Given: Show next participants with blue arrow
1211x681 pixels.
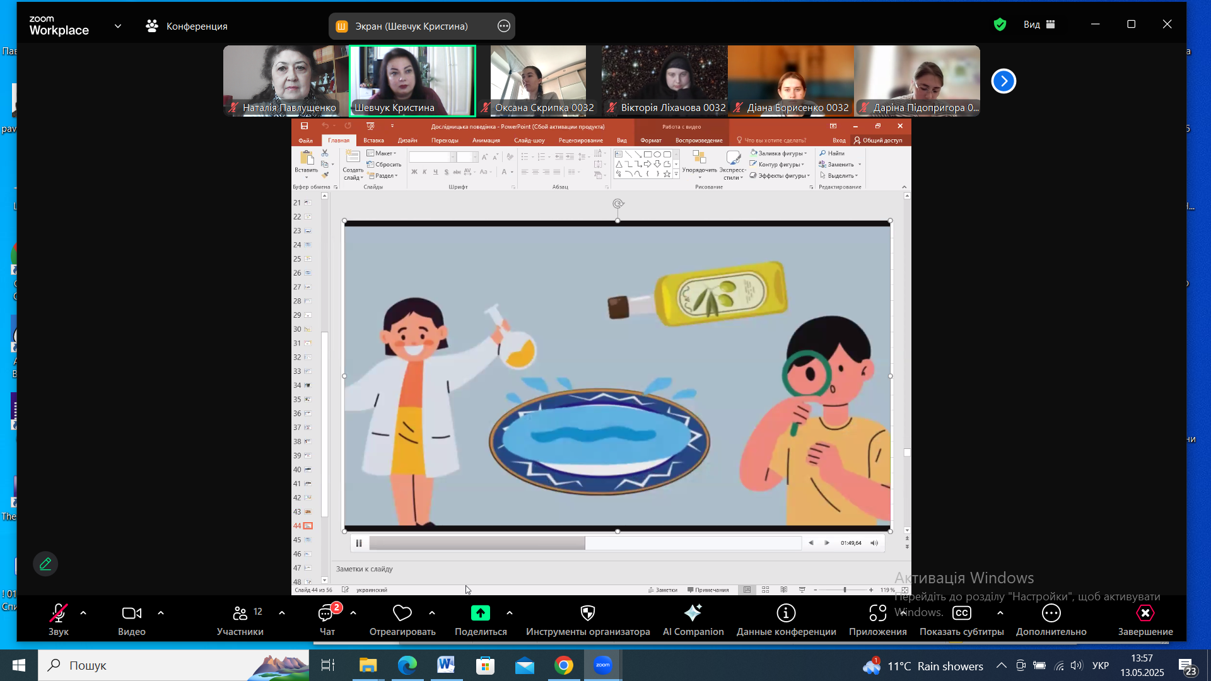Looking at the screenshot, I should [1003, 81].
